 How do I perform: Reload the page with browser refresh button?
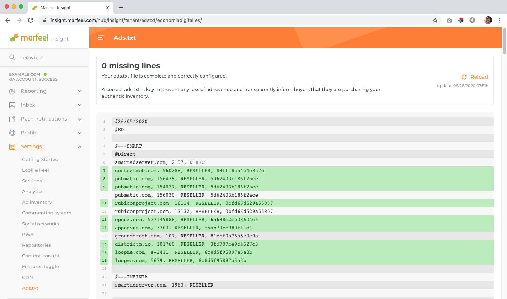pos(31,20)
